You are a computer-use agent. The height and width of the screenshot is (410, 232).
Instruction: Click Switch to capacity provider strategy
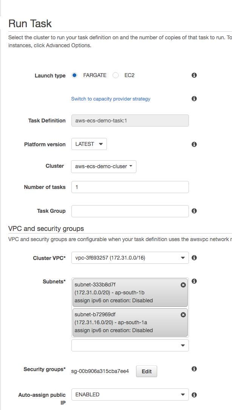[111, 98]
